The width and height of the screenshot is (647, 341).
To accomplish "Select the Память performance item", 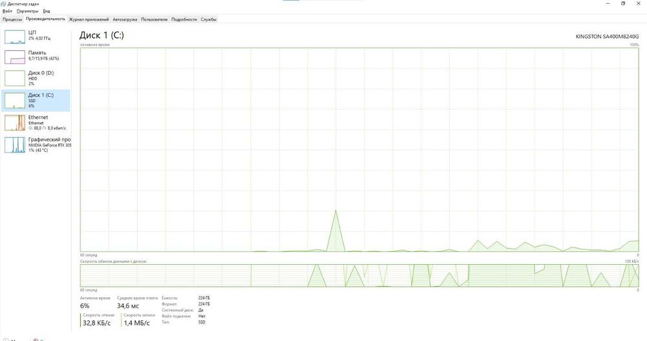I will tap(36, 57).
